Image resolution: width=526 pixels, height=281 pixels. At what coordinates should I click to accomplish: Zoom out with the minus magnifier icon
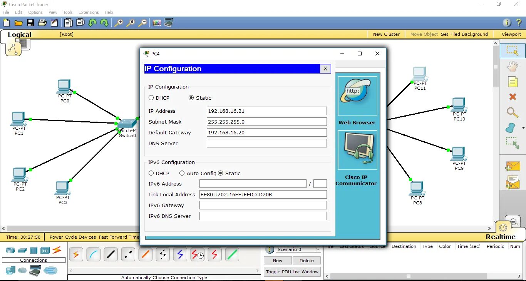pyautogui.click(x=142, y=23)
